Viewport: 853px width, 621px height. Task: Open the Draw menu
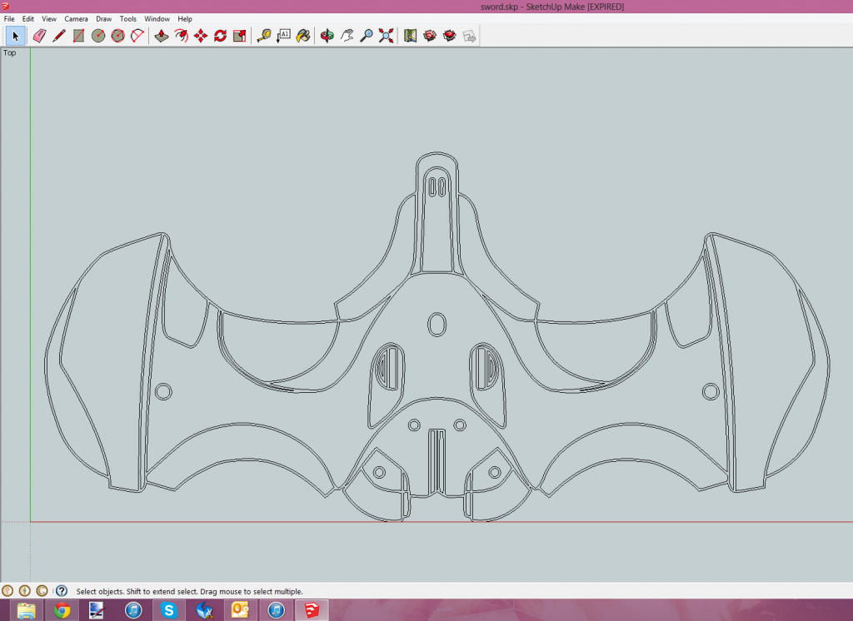pyautogui.click(x=103, y=18)
